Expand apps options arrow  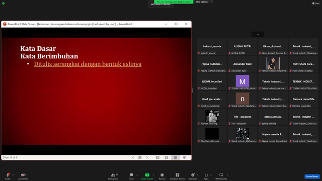pos(211,175)
